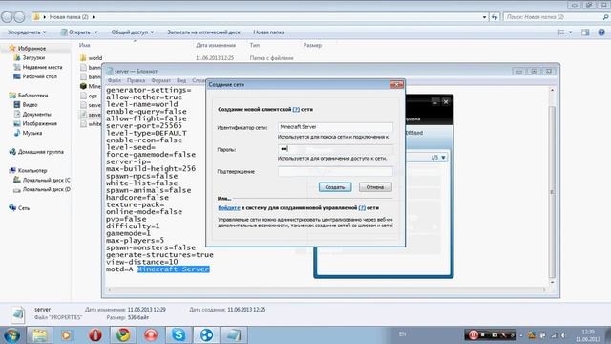
Task: Open the EN language indicator
Action: tap(402, 334)
